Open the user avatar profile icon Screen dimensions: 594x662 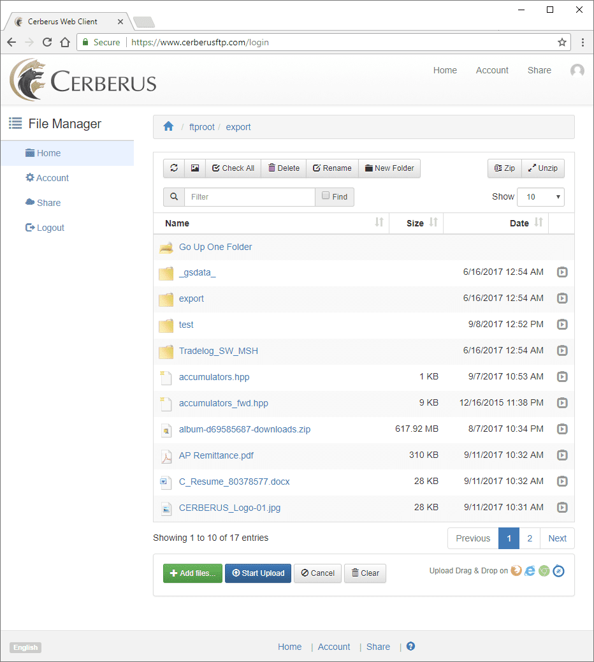pyautogui.click(x=577, y=70)
